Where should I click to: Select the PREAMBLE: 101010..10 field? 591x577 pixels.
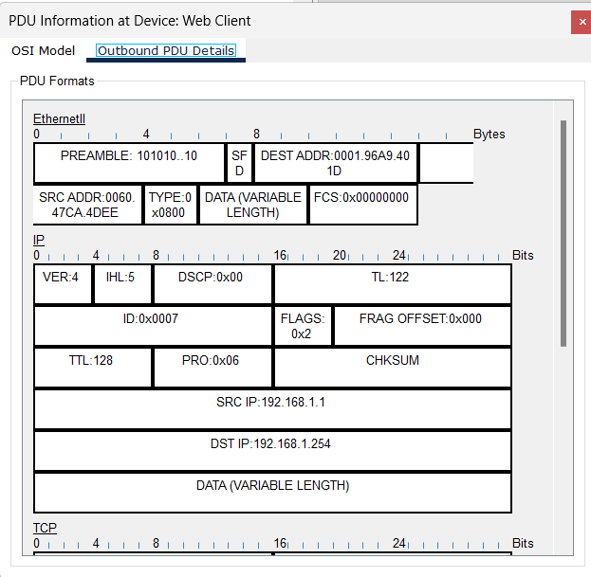[129, 163]
